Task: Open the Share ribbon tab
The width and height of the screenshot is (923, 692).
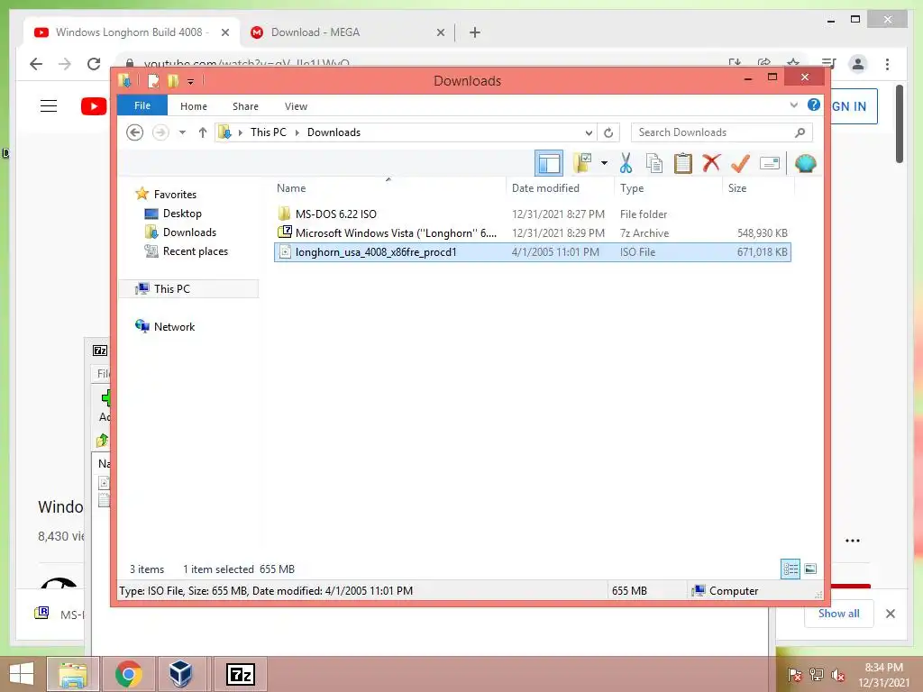Action: pyautogui.click(x=245, y=106)
